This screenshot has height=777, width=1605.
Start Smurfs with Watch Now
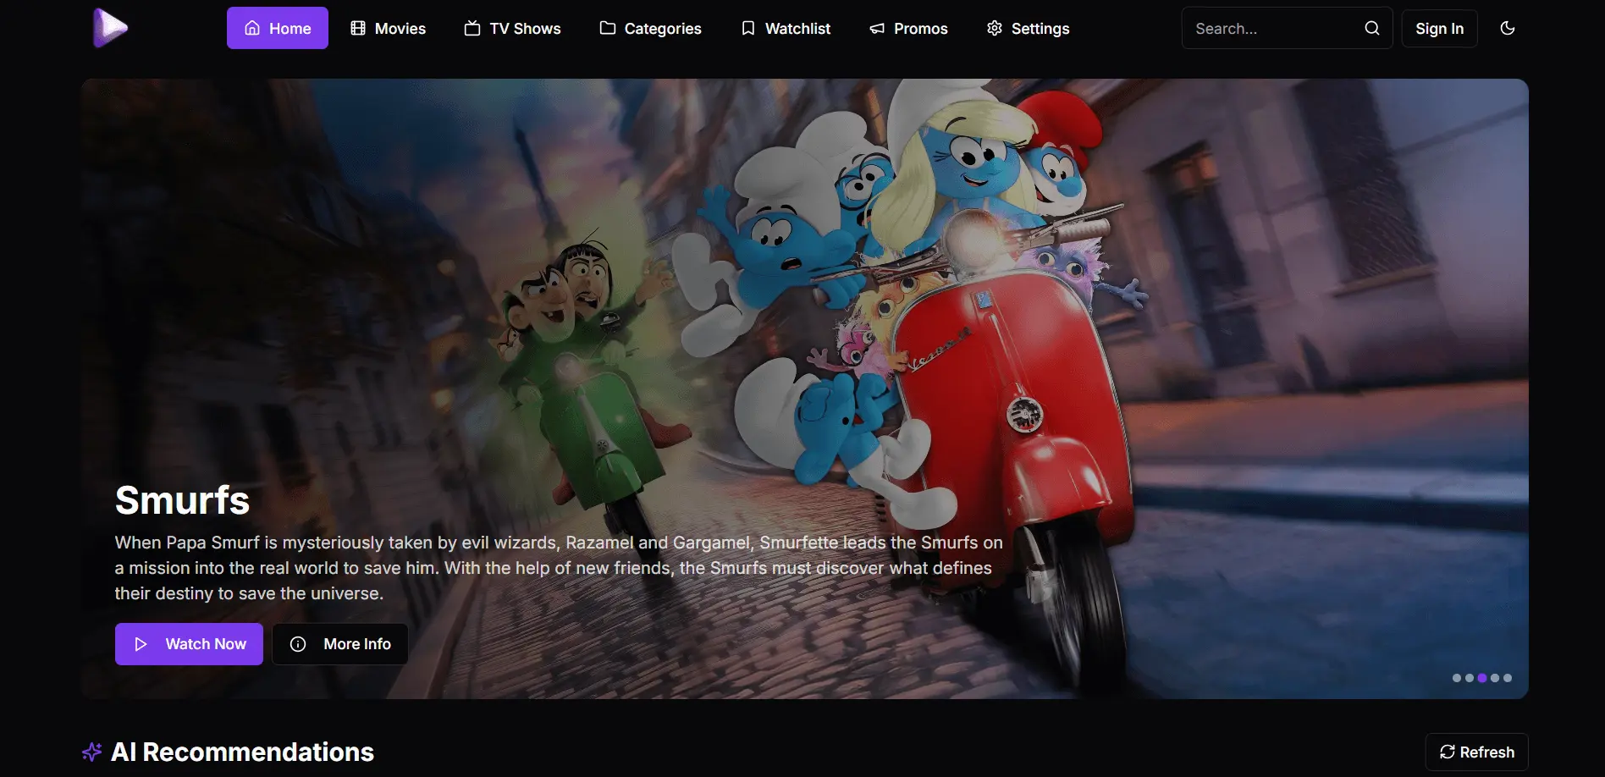pos(189,644)
